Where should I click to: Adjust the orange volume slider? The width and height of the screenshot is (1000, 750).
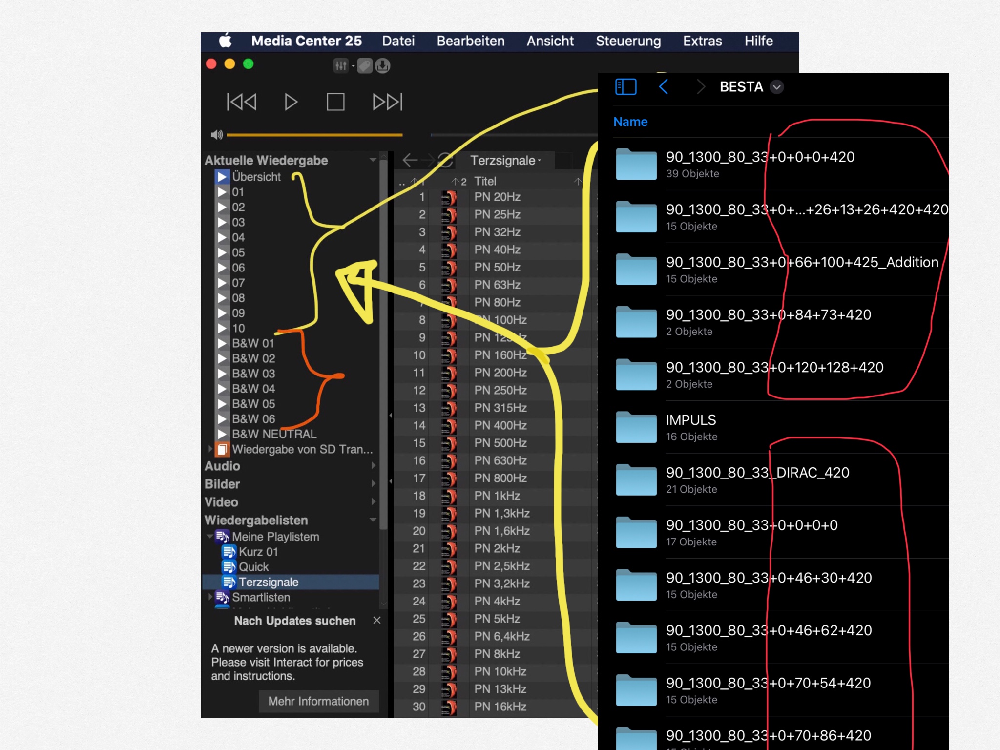[314, 135]
